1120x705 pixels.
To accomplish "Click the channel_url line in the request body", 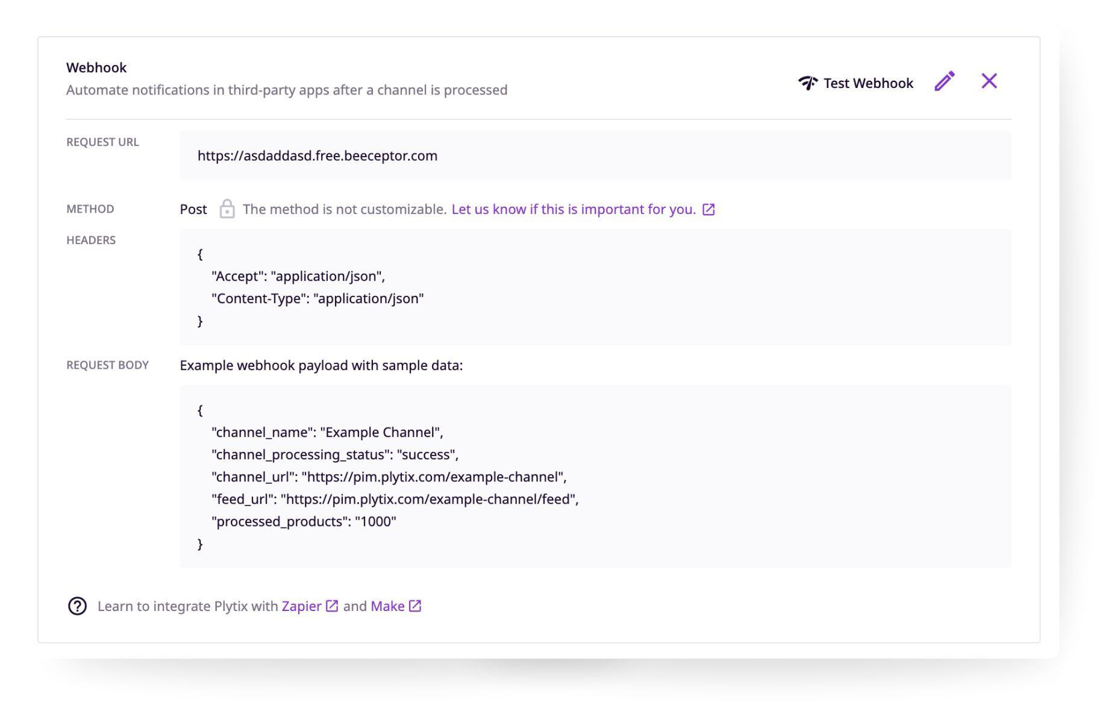I will point(388,477).
